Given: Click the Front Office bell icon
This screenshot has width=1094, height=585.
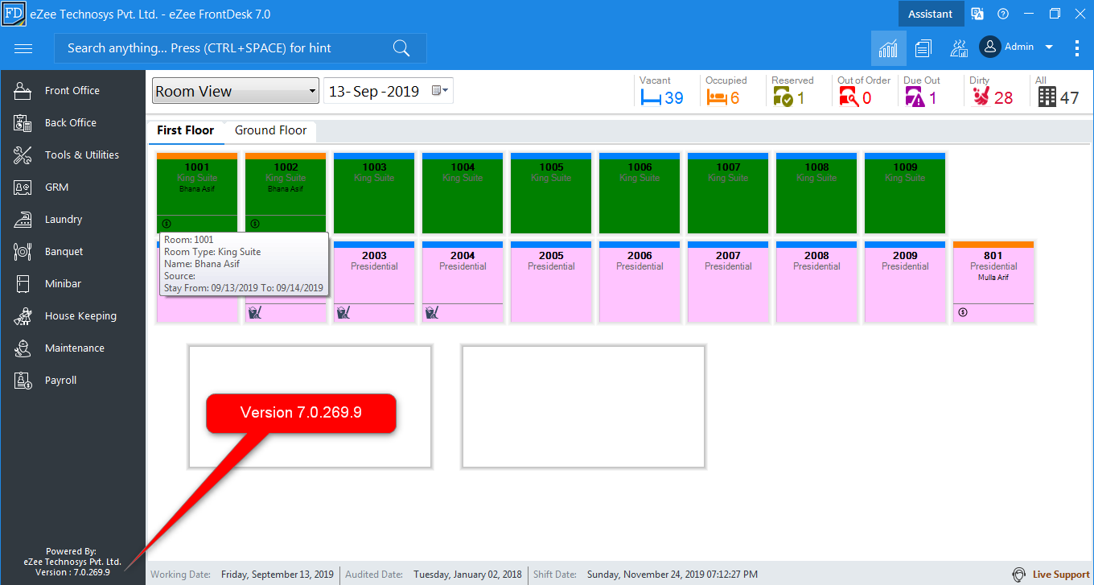Looking at the screenshot, I should click(23, 91).
